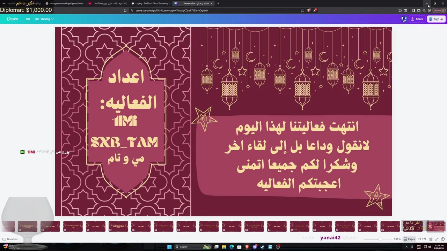Open the volume speaker tray icon
Viewport: 447px width, 251px height.
pyautogui.click(x=430, y=247)
